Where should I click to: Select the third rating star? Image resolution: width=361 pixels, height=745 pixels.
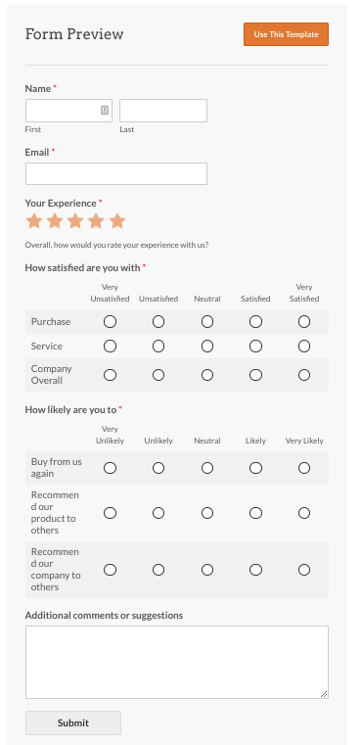coord(75,221)
